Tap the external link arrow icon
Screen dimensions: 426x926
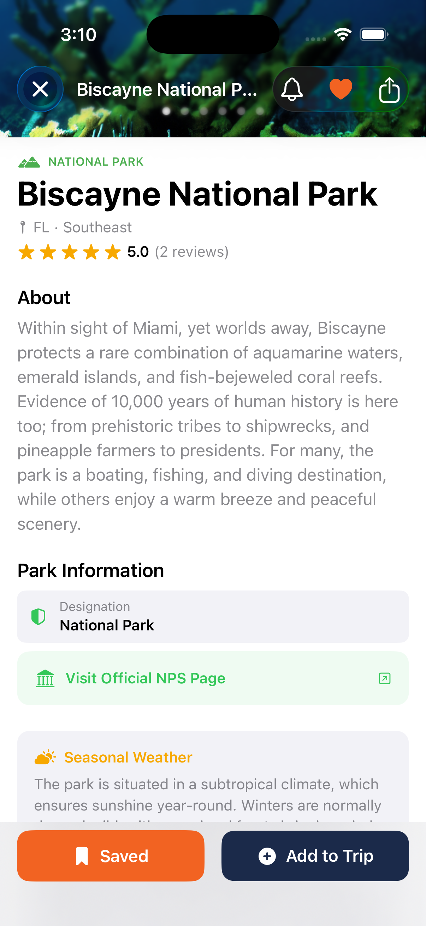384,678
